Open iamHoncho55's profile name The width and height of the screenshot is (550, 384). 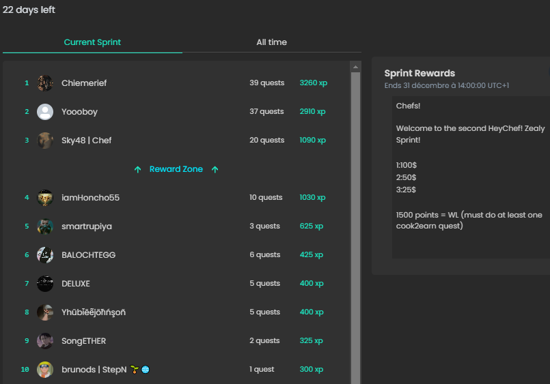pyautogui.click(x=90, y=198)
